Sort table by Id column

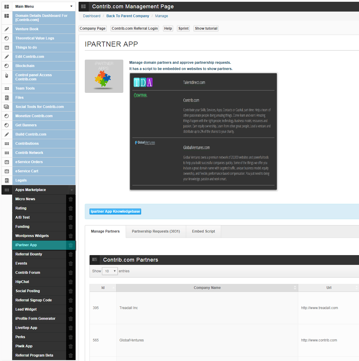103,288
